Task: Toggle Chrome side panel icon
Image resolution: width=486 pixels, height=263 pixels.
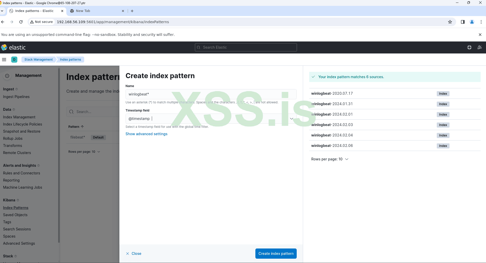Action: tap(463, 22)
